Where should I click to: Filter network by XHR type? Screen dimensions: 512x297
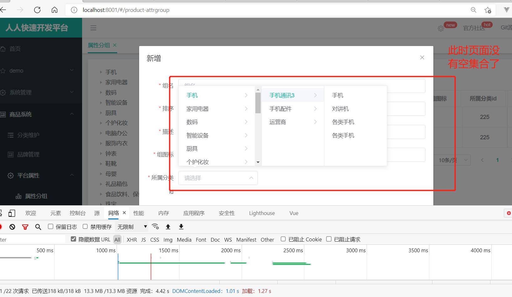132,239
